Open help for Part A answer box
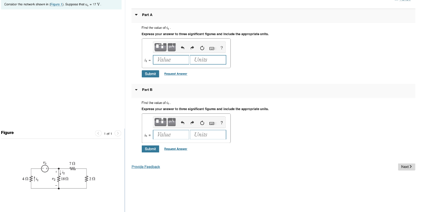422x212 pixels. [x=221, y=48]
